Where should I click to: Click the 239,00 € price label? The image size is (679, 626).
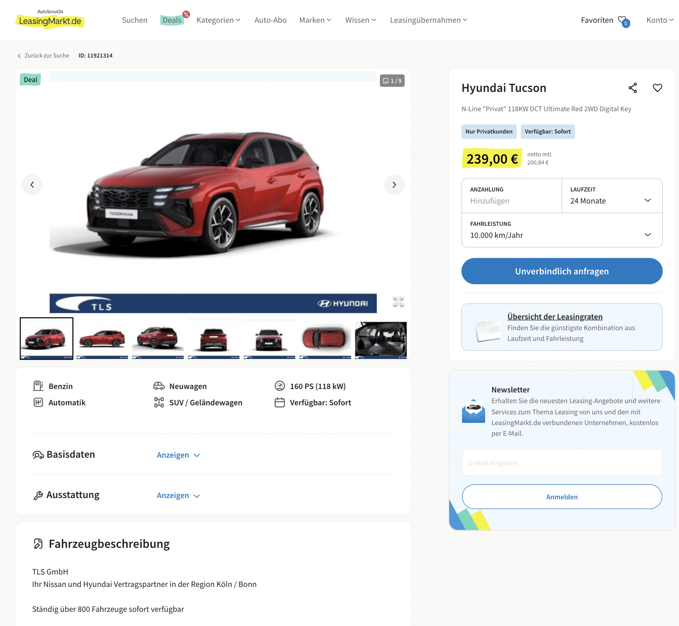[492, 159]
